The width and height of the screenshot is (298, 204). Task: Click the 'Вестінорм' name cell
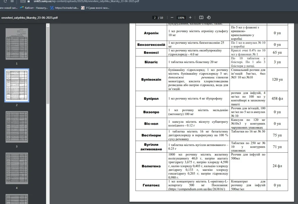click(151, 135)
